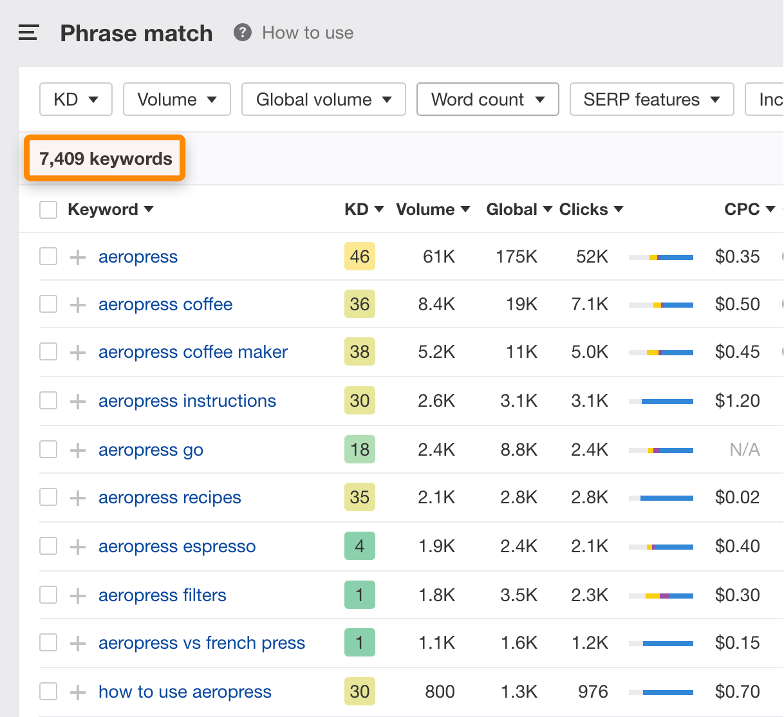Tick the select-all Keyword header checkbox
The height and width of the screenshot is (717, 784).
tap(48, 210)
